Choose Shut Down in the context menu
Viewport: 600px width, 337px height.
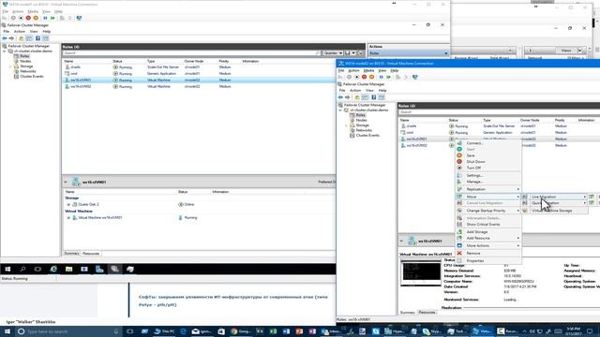click(475, 162)
